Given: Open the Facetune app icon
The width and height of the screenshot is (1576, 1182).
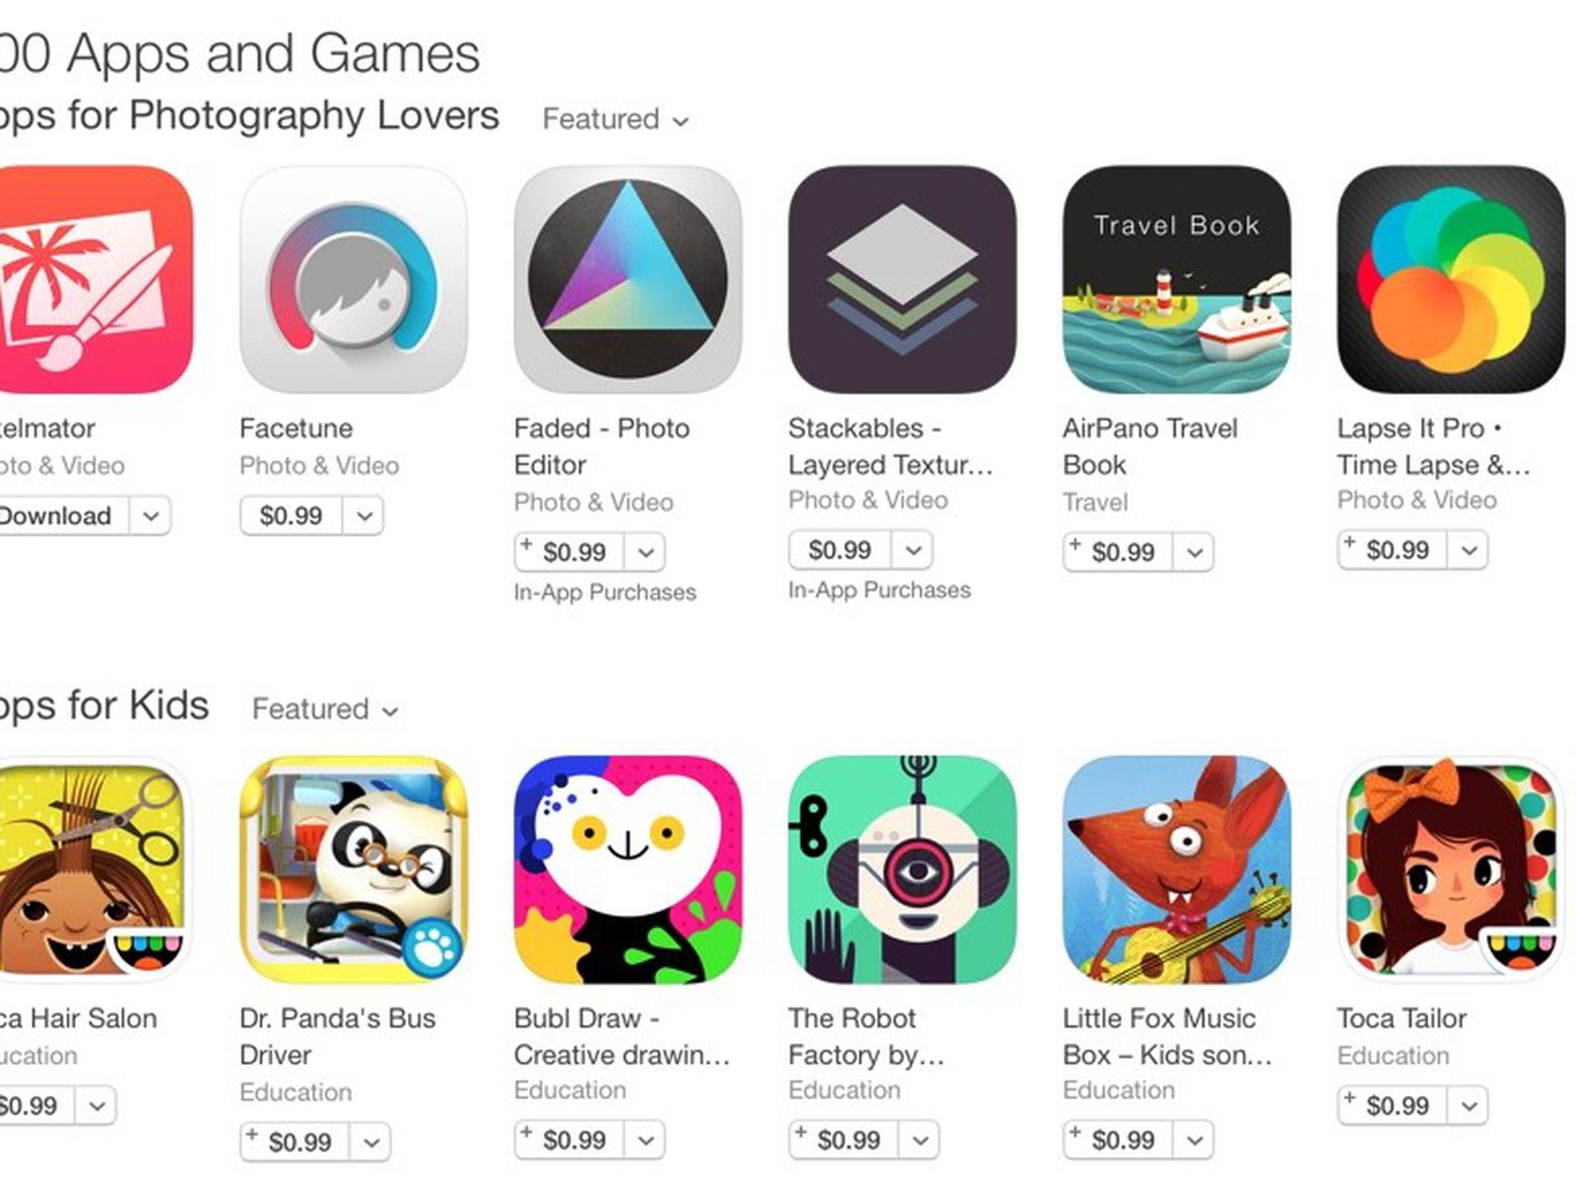Looking at the screenshot, I should (354, 280).
